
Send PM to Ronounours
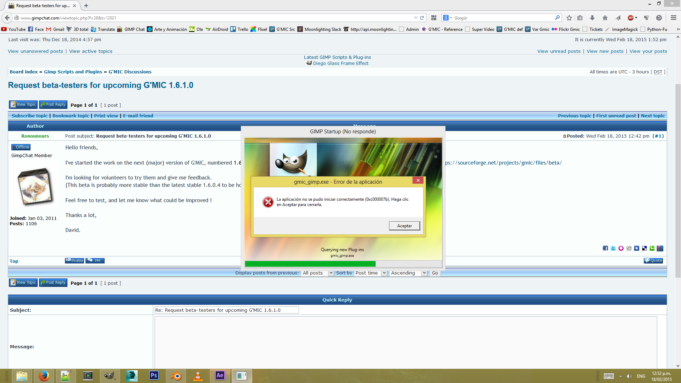coord(95,261)
